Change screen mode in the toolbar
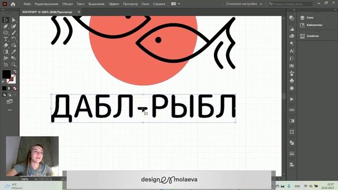 click(x=10, y=101)
